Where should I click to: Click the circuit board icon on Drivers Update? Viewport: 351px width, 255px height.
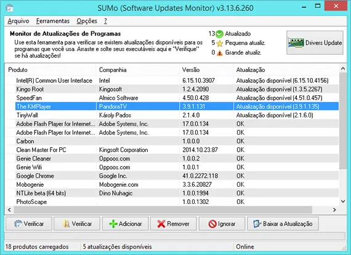[296, 42]
